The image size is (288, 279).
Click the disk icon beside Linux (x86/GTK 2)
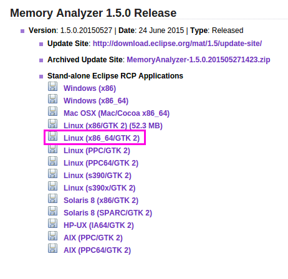(53, 124)
